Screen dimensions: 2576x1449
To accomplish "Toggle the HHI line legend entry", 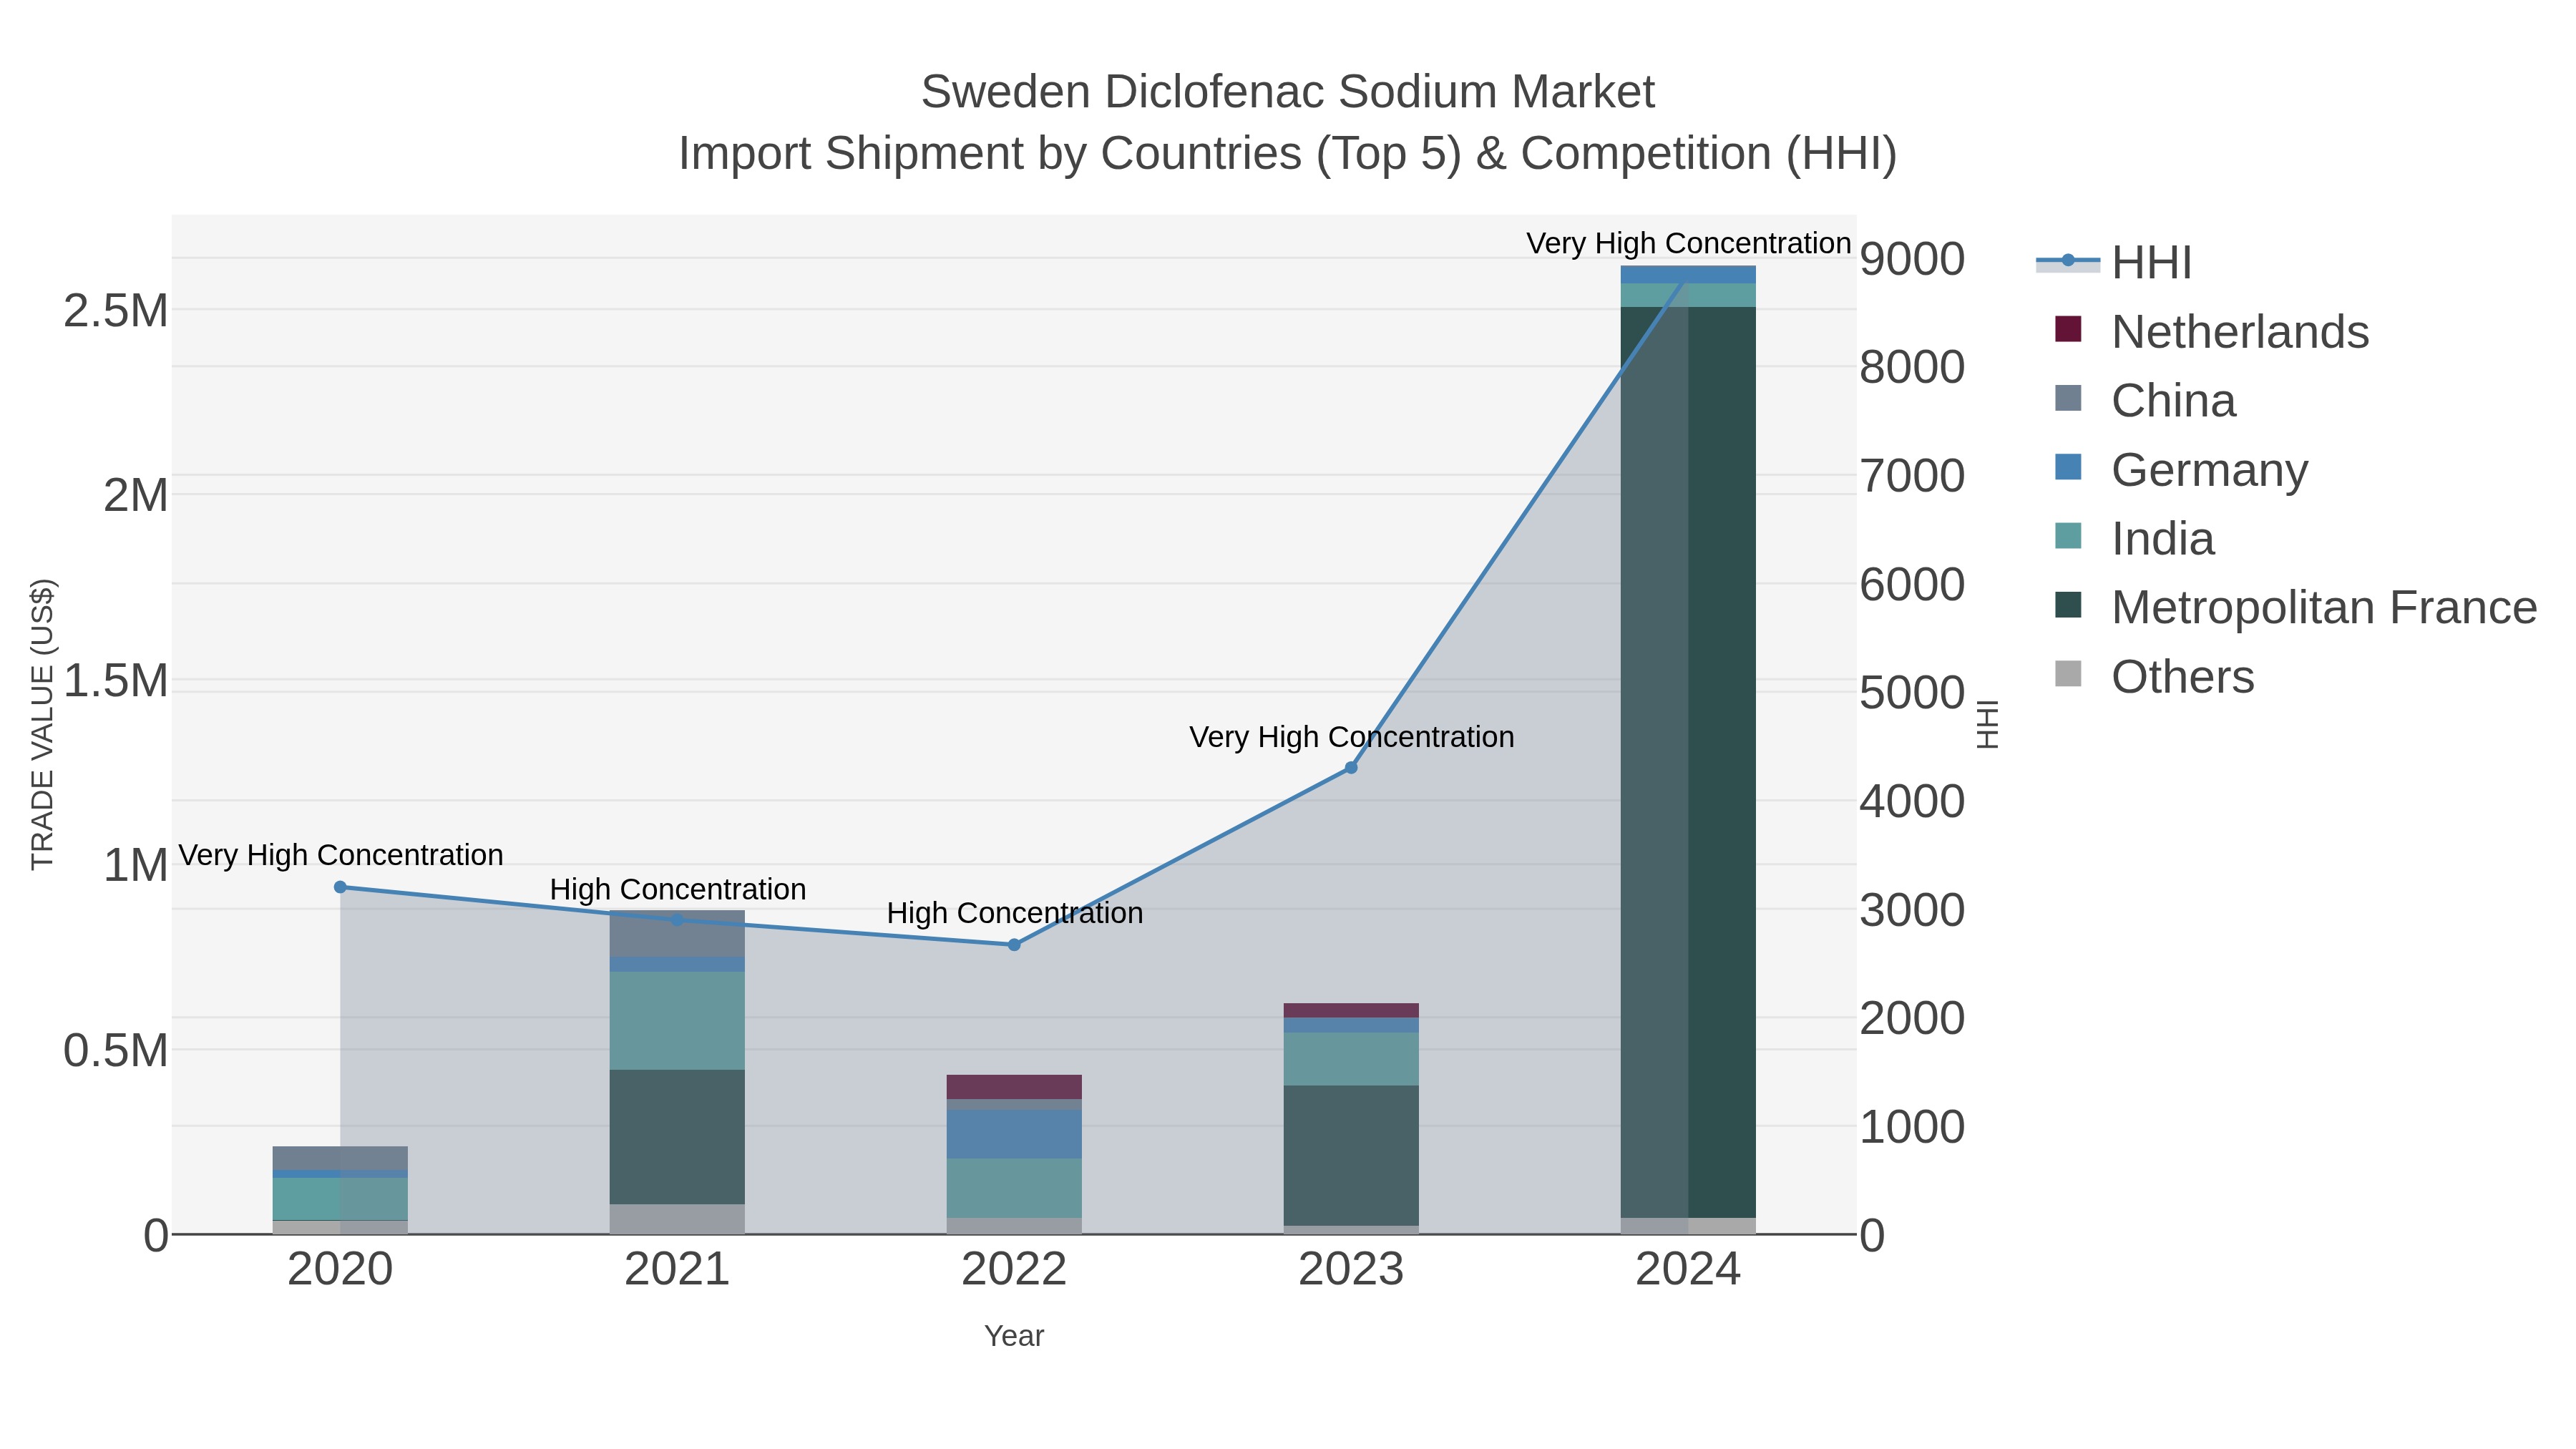I will 2115,263.
